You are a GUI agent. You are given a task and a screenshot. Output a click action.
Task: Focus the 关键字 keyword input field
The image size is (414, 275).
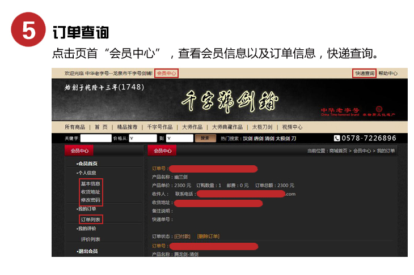pos(96,138)
